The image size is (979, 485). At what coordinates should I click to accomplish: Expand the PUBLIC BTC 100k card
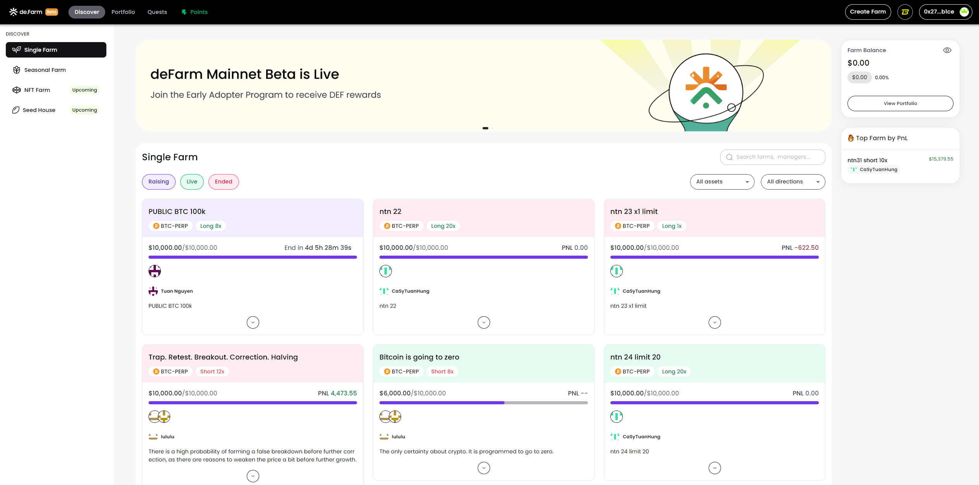point(253,322)
